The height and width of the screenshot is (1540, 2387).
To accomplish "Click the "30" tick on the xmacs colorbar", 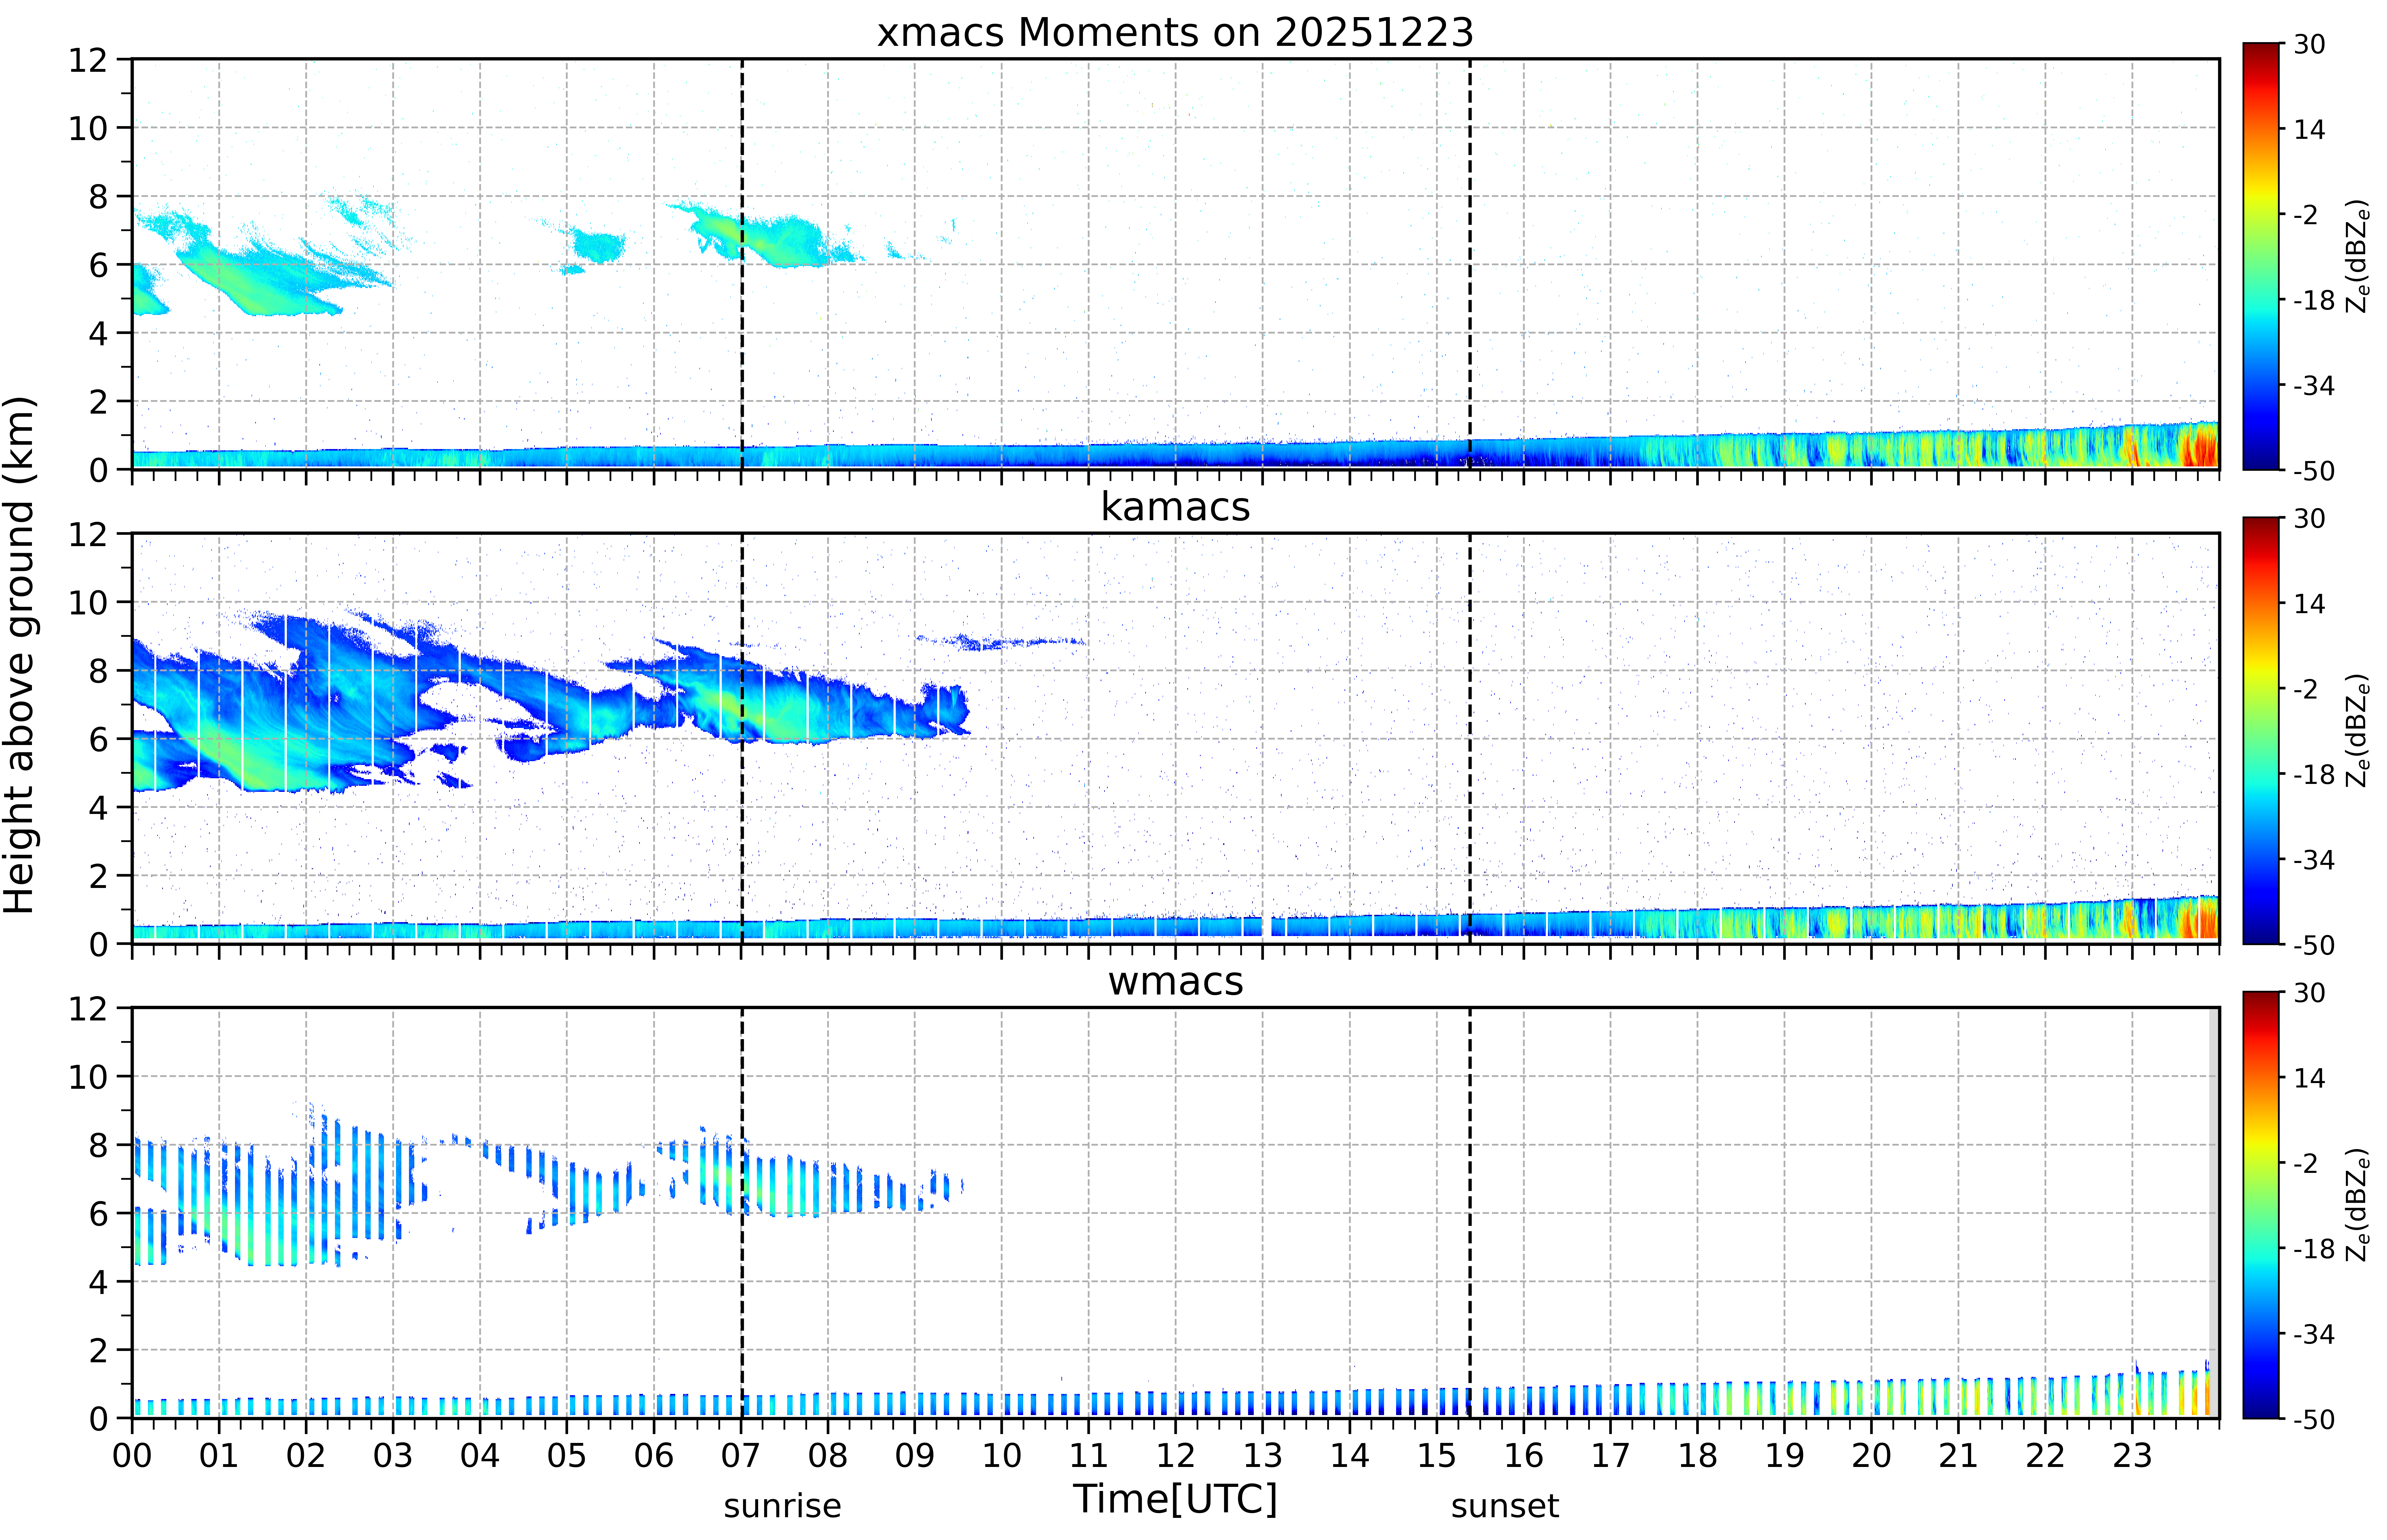I will coord(2309,44).
